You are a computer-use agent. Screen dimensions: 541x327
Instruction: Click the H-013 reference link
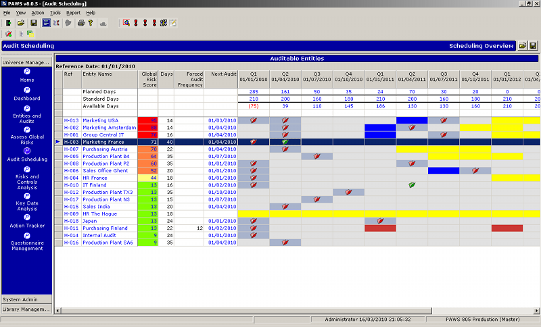[71, 120]
